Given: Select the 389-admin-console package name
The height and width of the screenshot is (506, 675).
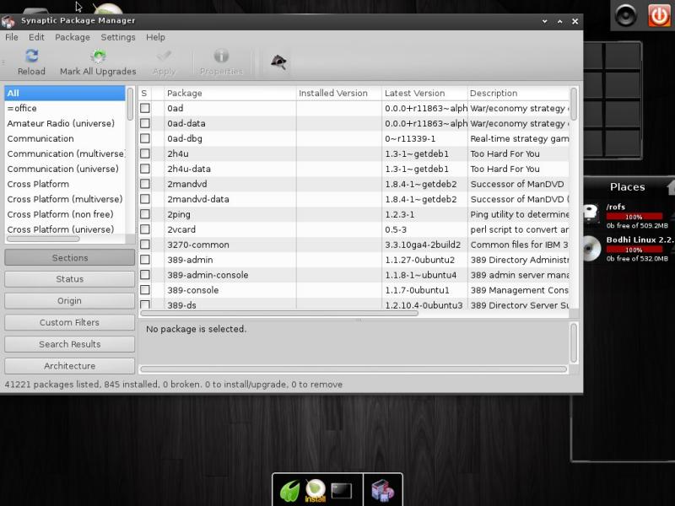Looking at the screenshot, I should tap(208, 275).
